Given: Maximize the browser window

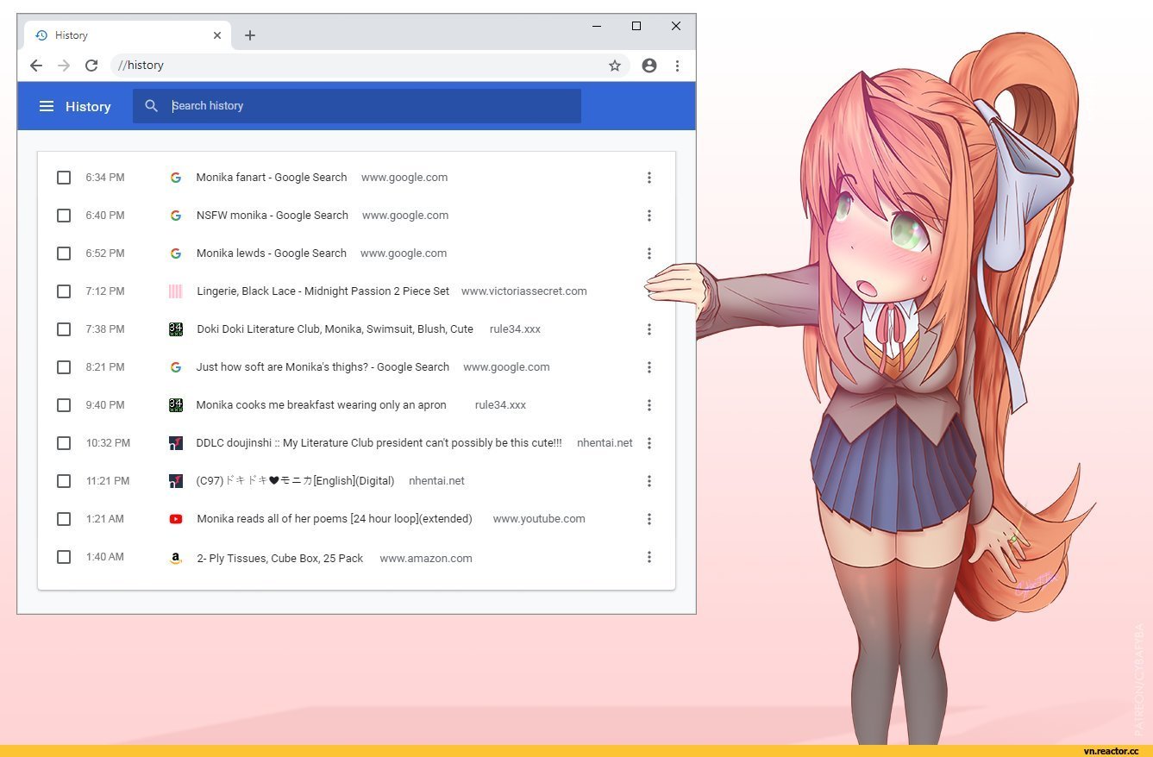Looking at the screenshot, I should 636,26.
